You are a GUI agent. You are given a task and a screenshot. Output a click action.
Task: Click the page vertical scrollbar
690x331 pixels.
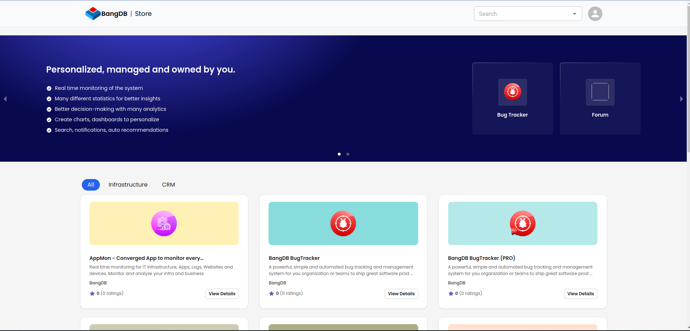688,79
